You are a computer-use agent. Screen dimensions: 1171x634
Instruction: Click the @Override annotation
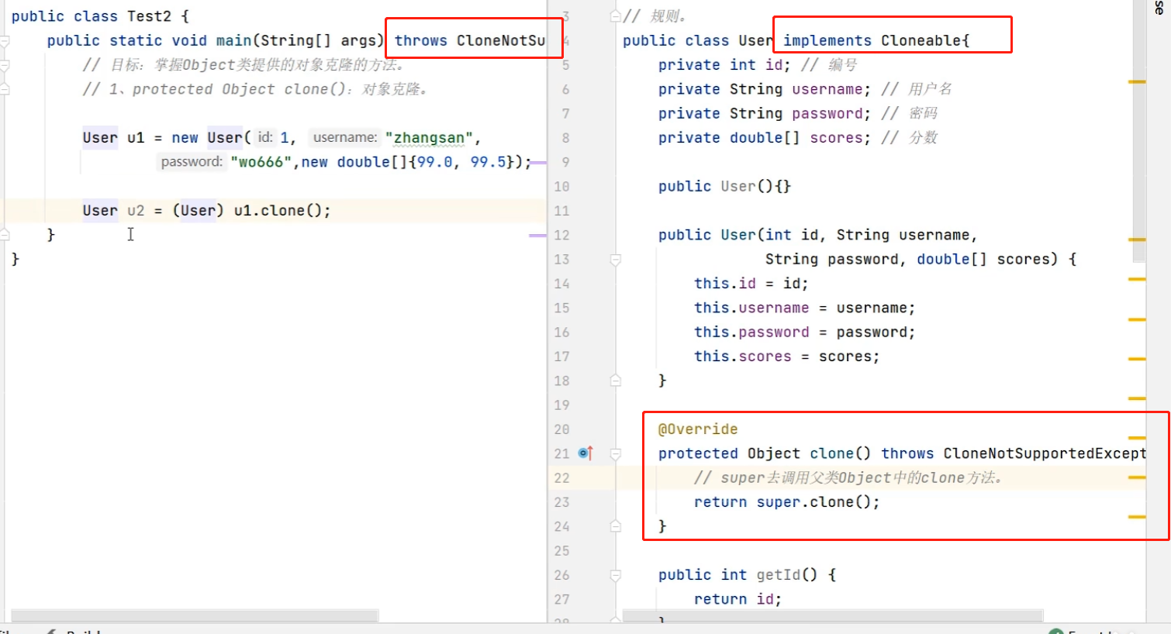(x=698, y=429)
